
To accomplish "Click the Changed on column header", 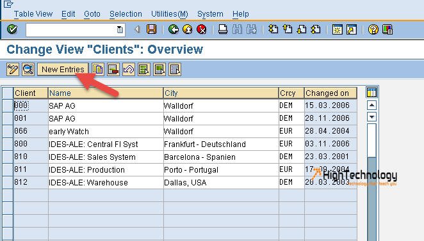I will click(x=330, y=93).
